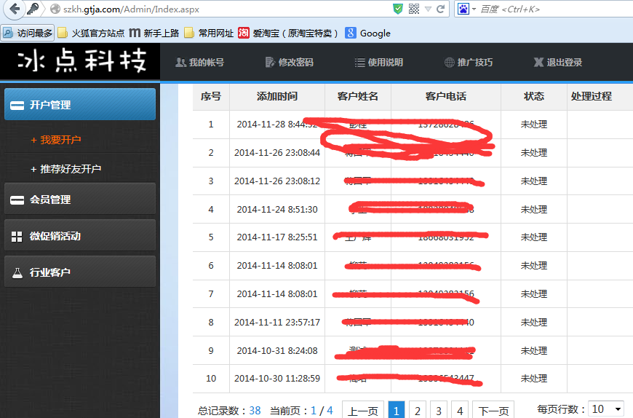
Task: Click the 微促销活动 grid icon
Action: 17,237
